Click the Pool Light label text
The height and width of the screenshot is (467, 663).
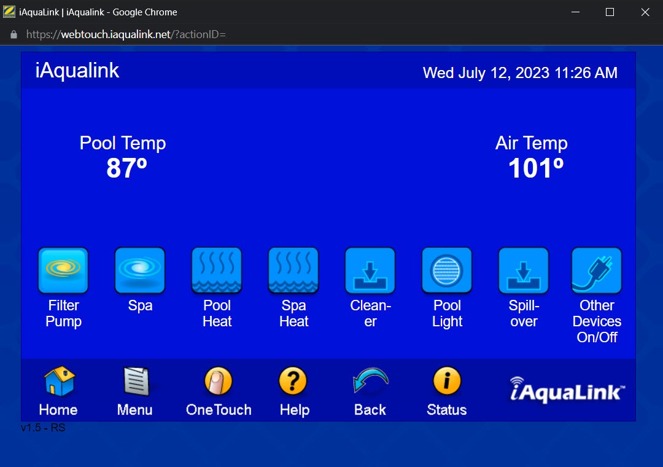click(x=448, y=313)
